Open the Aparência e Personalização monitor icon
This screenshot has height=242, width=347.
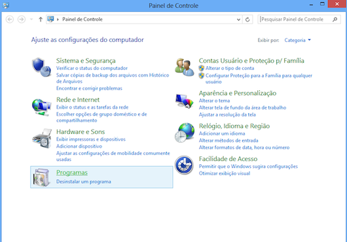(185, 101)
